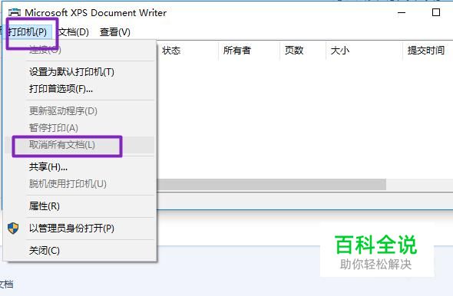The height and width of the screenshot is (296, 453).
Task: Sort by the 所有者 column header
Action: (250, 51)
